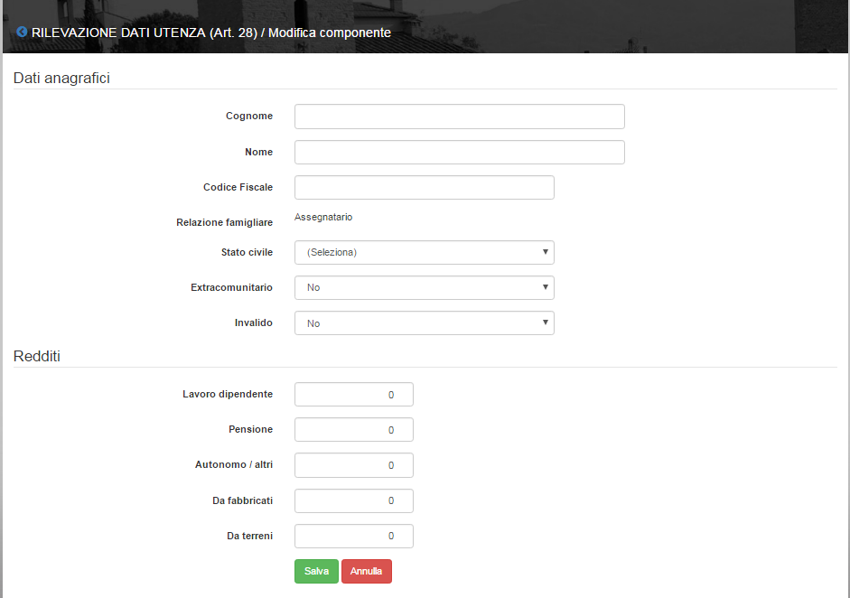Click the Stato civile label
This screenshot has width=850, height=598.
pos(247,252)
